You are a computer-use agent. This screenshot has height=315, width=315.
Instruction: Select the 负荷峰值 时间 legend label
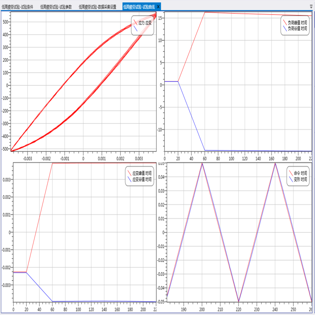pyautogui.click(x=297, y=23)
